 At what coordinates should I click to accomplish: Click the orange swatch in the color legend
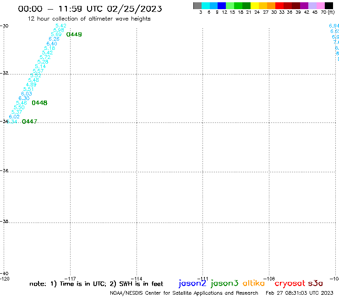pos(271,5)
